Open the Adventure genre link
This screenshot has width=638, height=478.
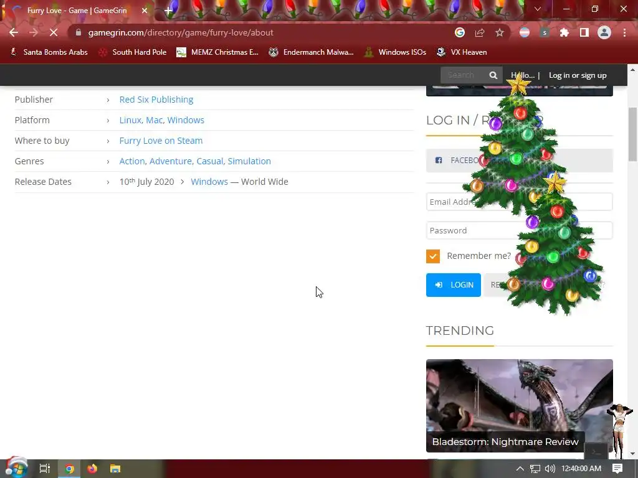pos(170,161)
